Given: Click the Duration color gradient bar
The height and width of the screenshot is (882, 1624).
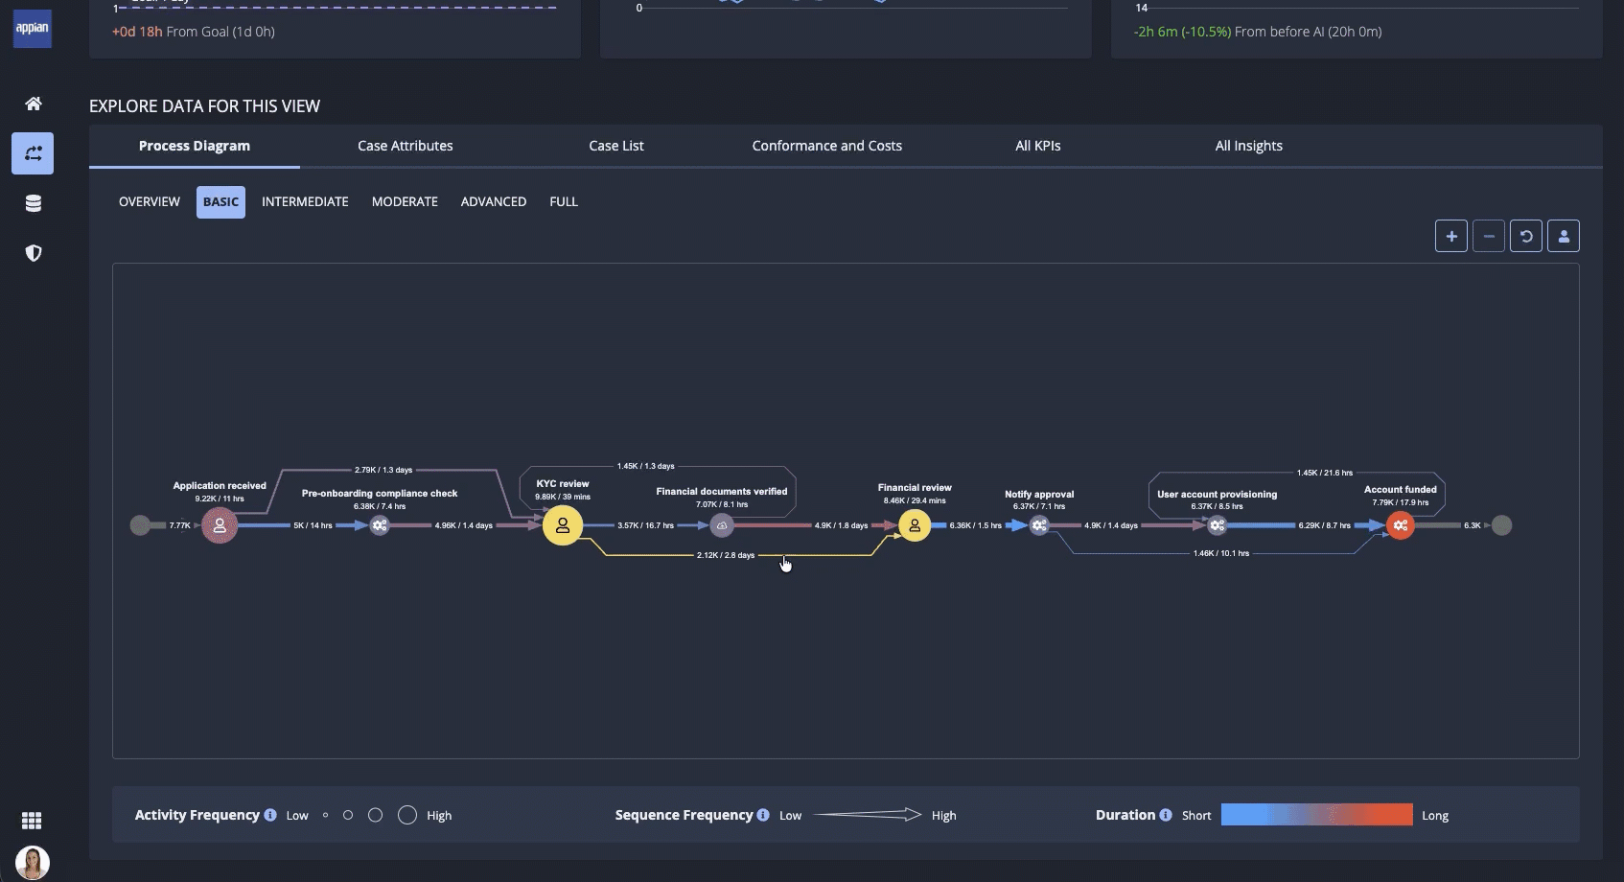Looking at the screenshot, I should click(1317, 815).
